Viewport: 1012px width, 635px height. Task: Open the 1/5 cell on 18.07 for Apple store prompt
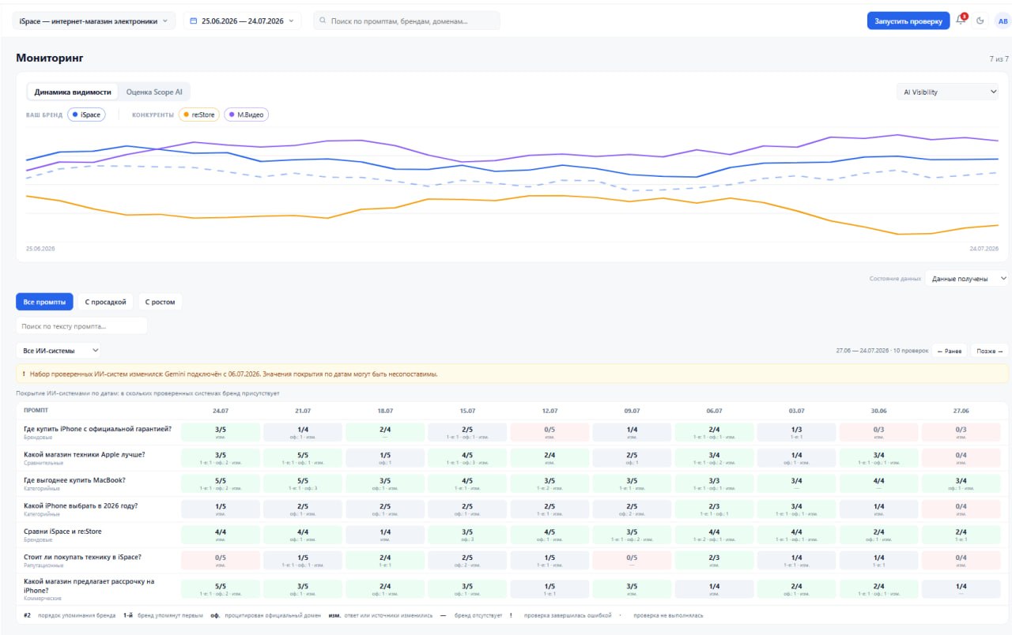point(385,458)
